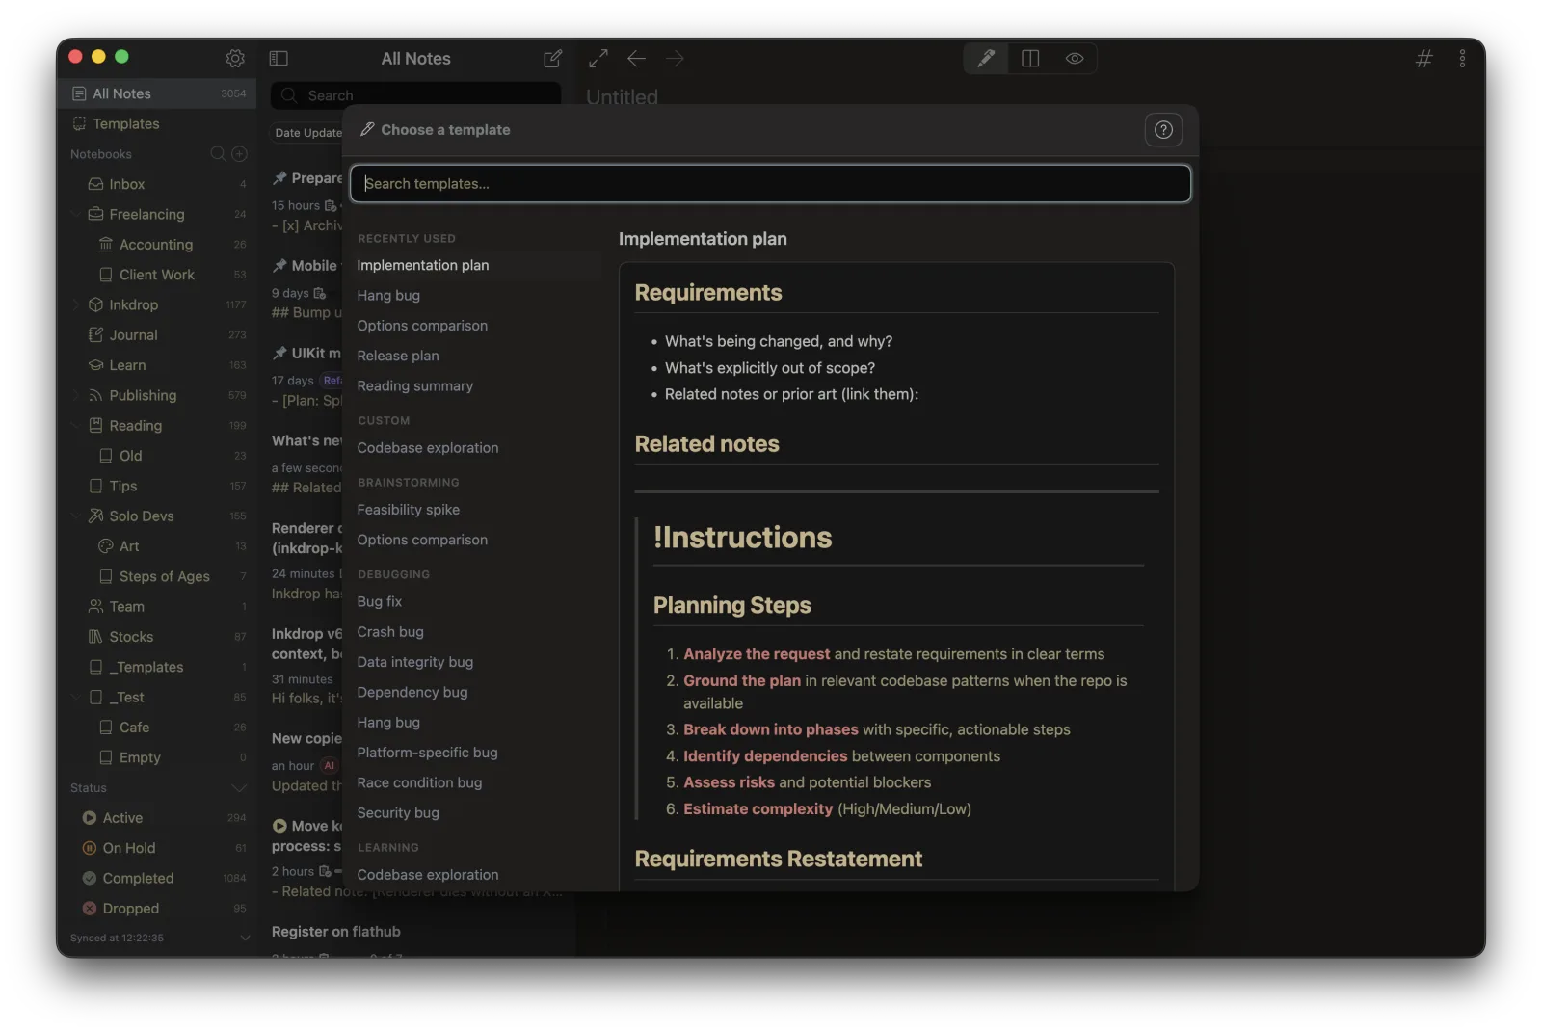Open the tags hash icon
This screenshot has height=1032, width=1542.
pos(1423,59)
